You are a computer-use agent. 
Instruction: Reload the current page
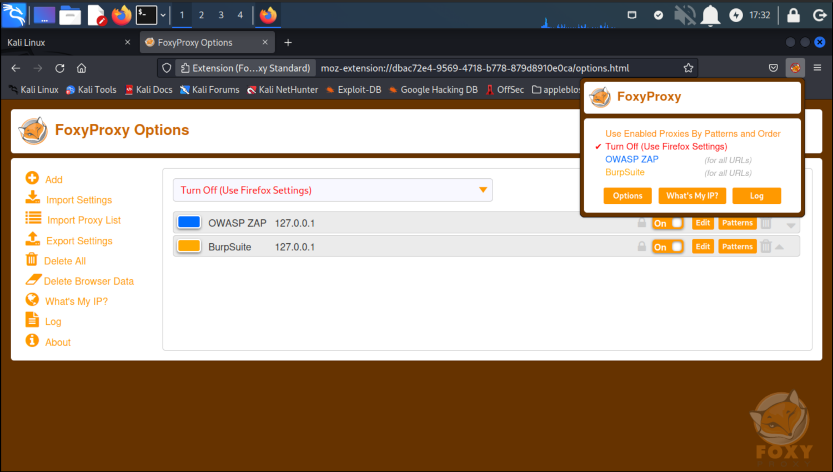pos(60,68)
